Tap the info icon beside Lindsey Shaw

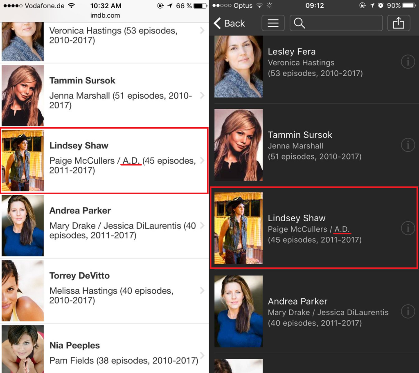[408, 228]
